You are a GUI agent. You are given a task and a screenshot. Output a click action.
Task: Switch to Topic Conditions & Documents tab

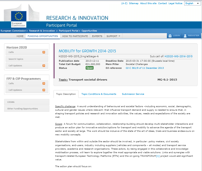point(99,94)
